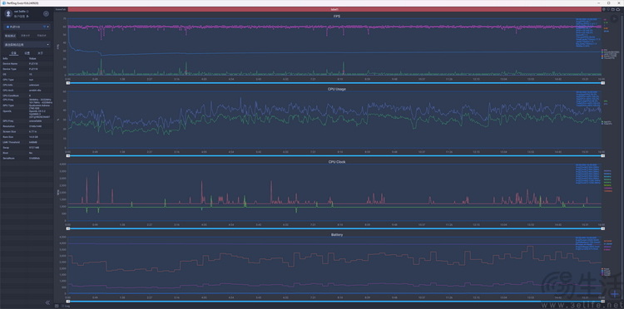Open the cloud upload icon in the top right

pyautogui.click(x=618, y=9)
